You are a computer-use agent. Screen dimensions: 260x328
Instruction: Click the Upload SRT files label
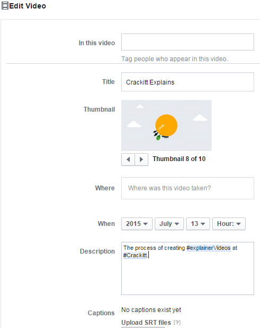tap(146, 323)
